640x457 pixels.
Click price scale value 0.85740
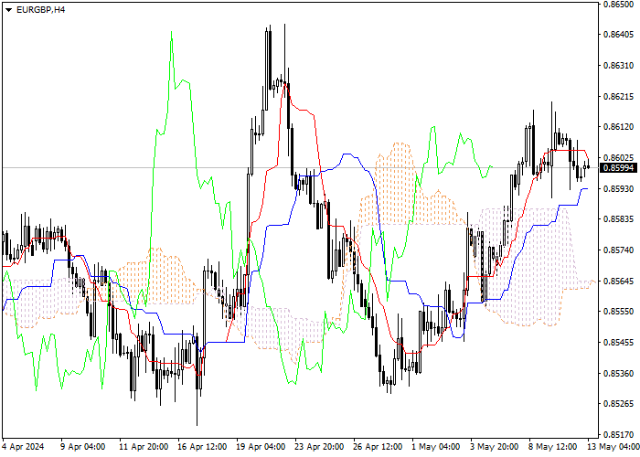618,250
